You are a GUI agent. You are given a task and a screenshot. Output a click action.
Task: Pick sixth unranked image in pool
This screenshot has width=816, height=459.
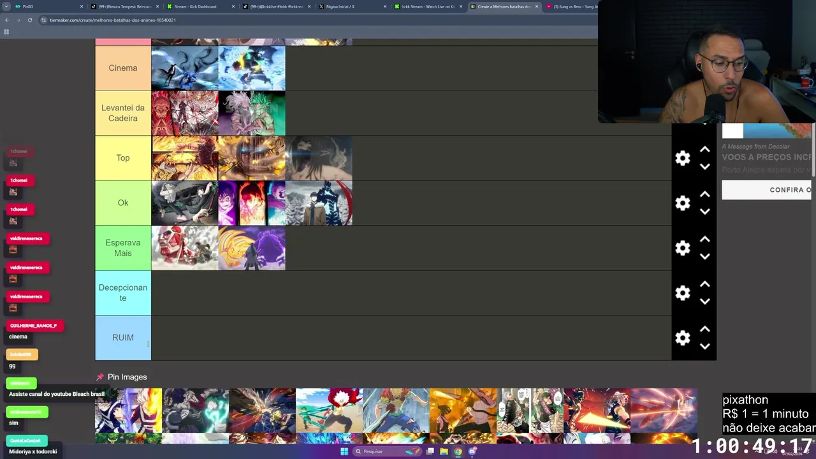[463, 411]
